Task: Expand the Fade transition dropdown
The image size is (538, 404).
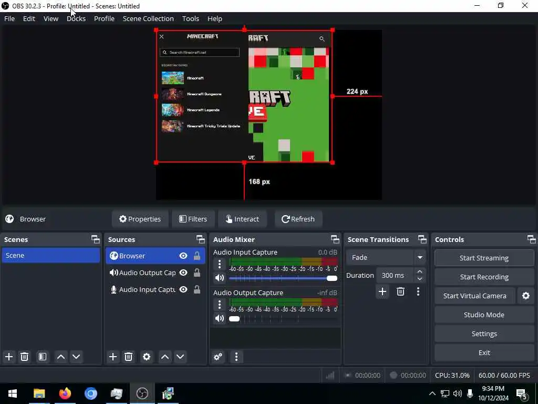Action: (x=420, y=257)
